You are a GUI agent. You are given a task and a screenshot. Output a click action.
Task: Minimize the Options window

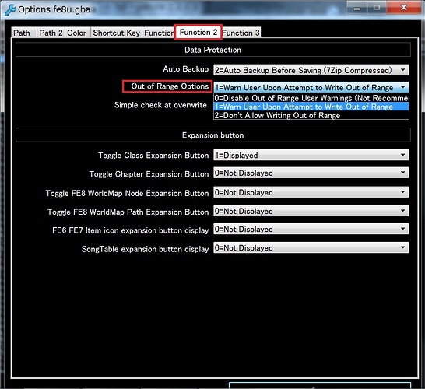[357, 8]
